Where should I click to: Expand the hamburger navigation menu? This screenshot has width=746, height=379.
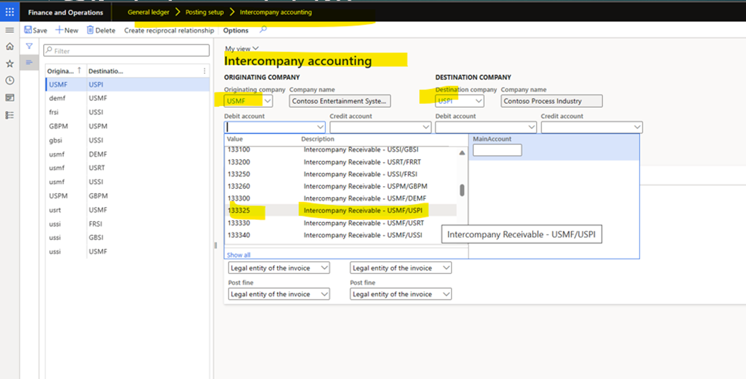point(9,30)
